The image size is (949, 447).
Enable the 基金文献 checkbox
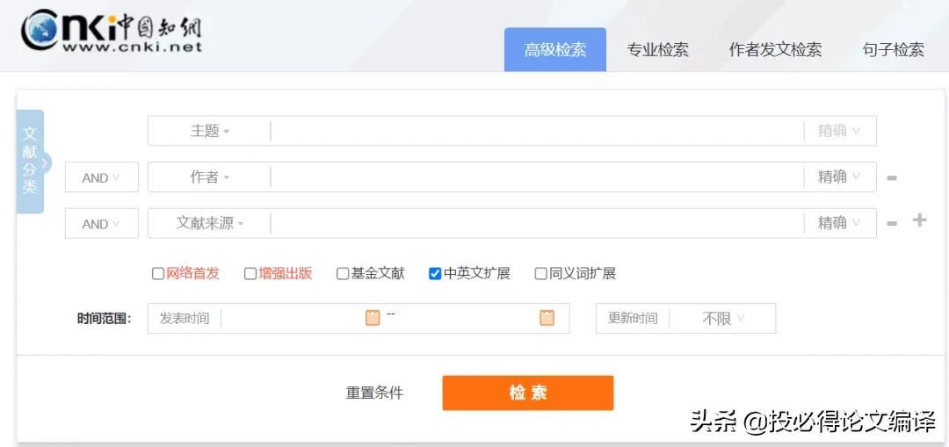[343, 274]
